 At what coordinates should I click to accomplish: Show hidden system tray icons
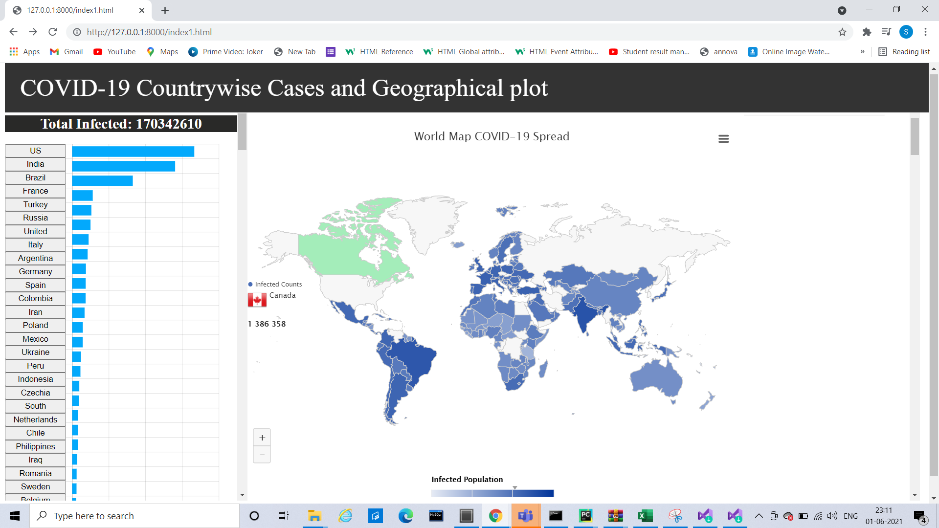pyautogui.click(x=759, y=516)
